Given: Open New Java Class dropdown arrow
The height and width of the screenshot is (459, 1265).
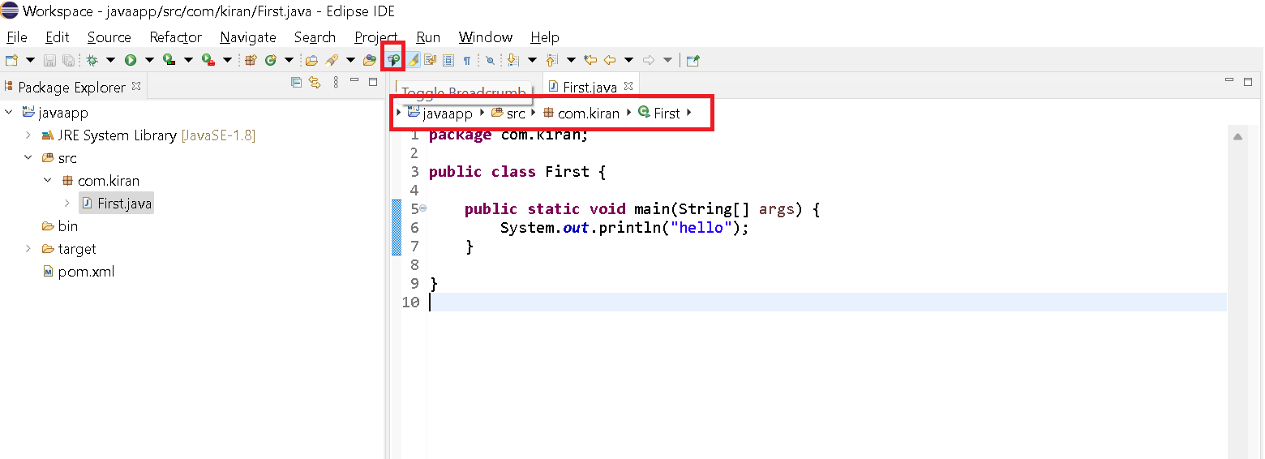Looking at the screenshot, I should [x=289, y=60].
